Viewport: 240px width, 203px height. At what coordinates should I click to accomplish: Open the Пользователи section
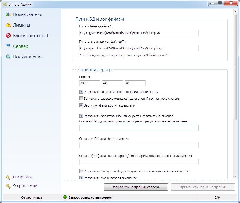(28, 14)
